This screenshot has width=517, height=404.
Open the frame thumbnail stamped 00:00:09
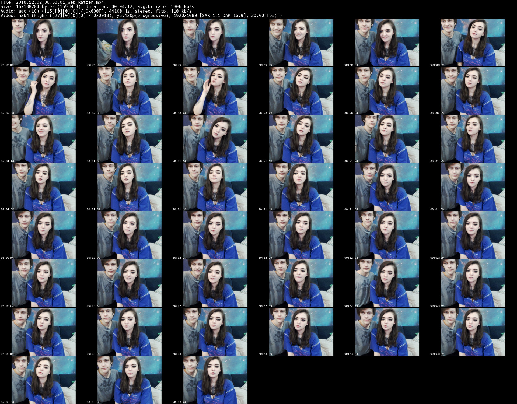(130, 43)
